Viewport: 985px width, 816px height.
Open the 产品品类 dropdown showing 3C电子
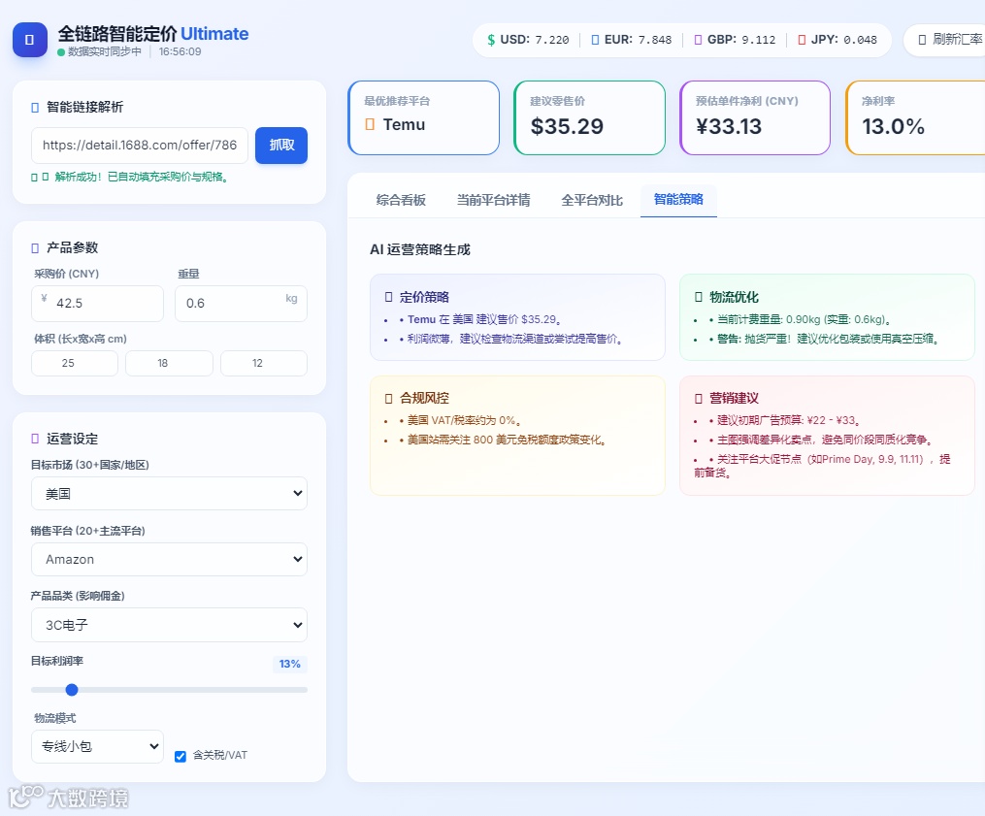tap(169, 625)
